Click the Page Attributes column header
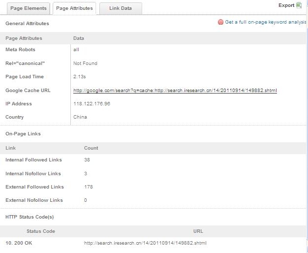The height and width of the screenshot is (253, 308). [24, 38]
